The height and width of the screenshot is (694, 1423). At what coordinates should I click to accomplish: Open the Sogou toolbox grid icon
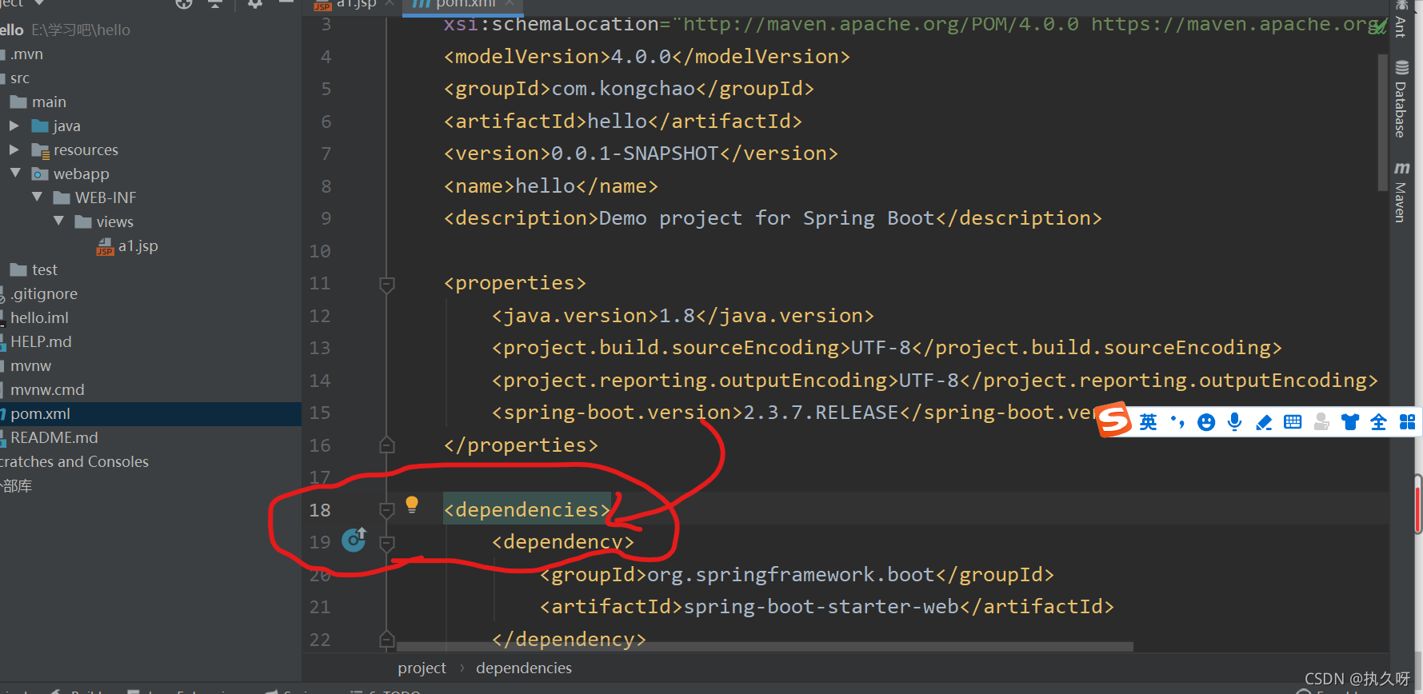1407,422
